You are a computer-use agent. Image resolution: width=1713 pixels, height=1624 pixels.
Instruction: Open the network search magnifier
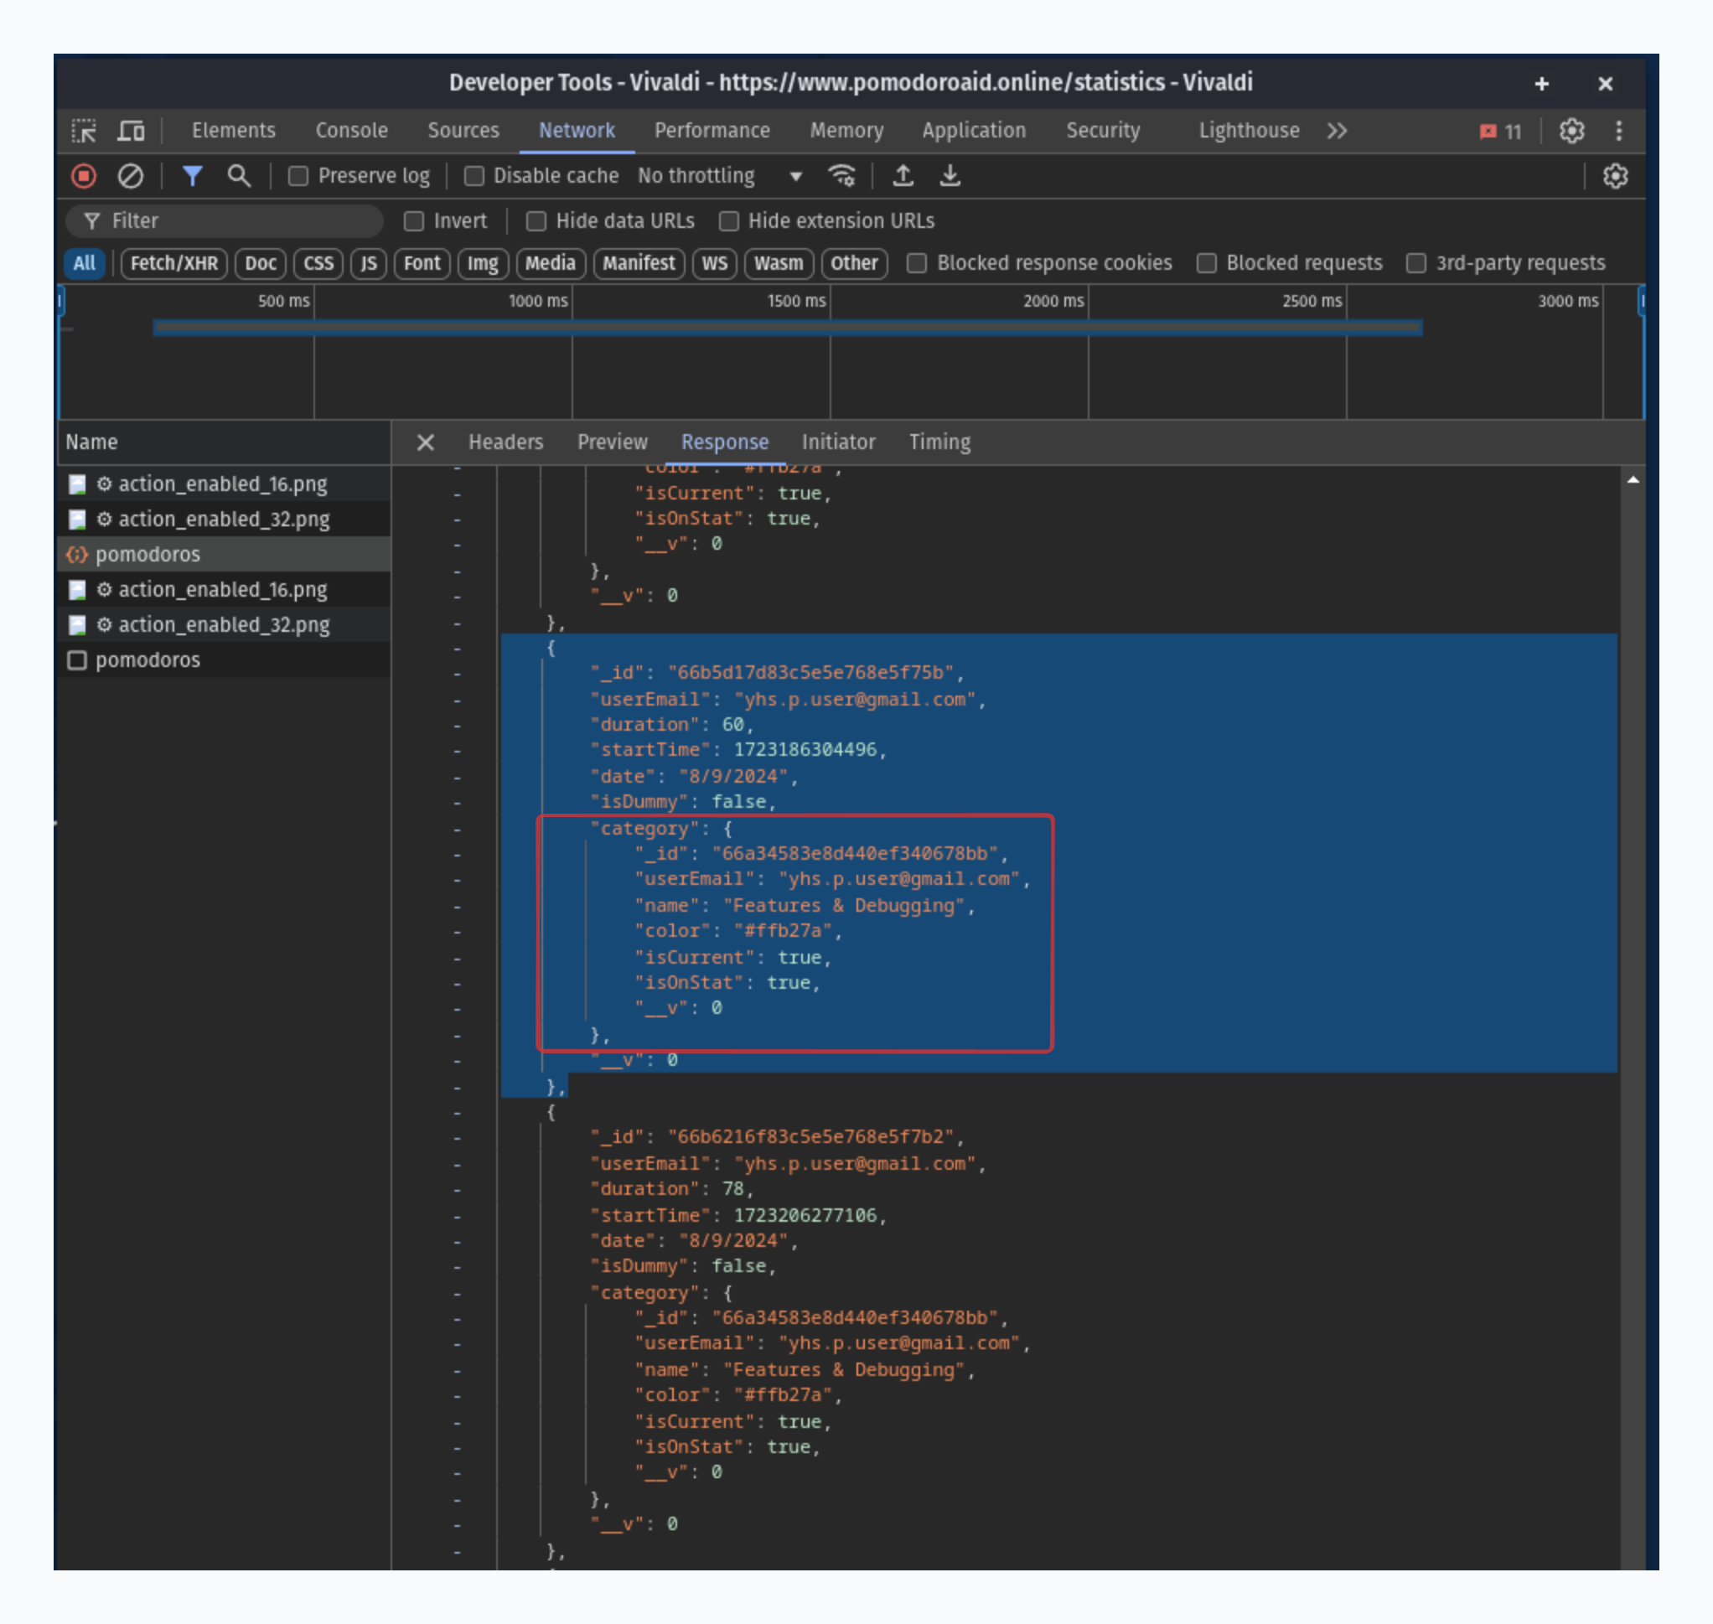click(238, 177)
